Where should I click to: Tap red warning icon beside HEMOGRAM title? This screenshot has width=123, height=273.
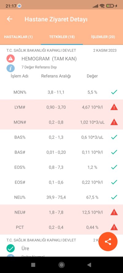point(11,59)
